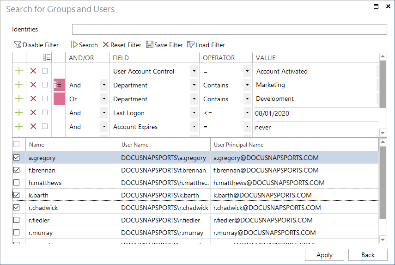
Task: Click the Disable Filter funnel icon
Action: (x=18, y=45)
